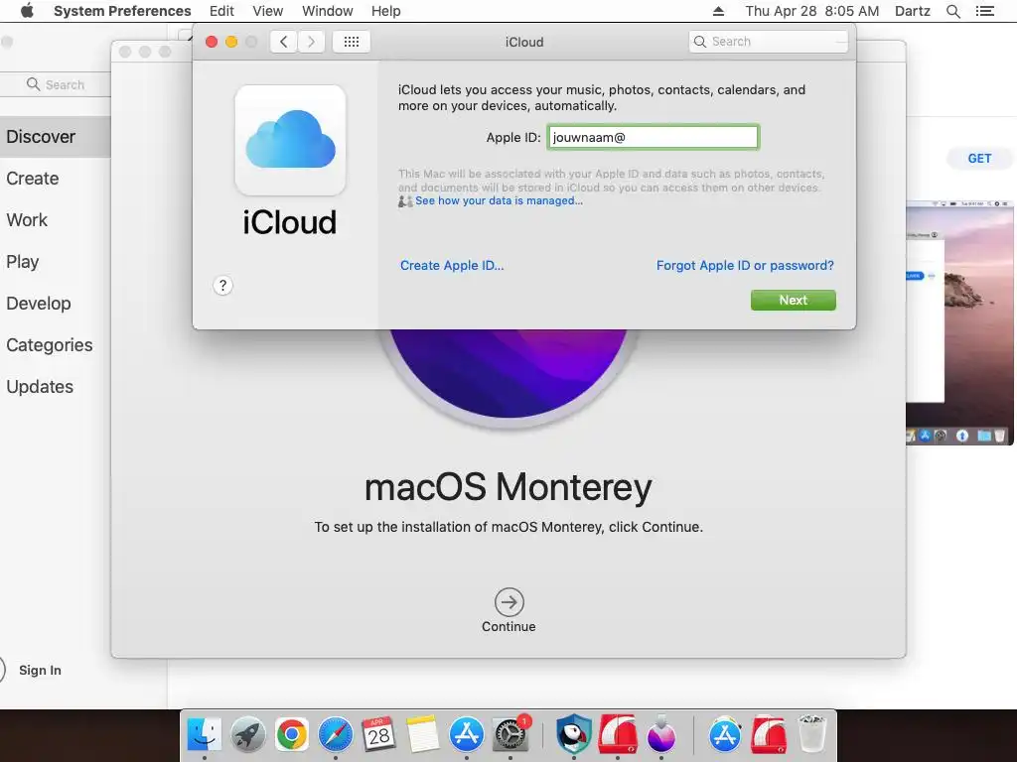The height and width of the screenshot is (762, 1017).
Task: Click the large iCloud cloud icon
Action: pyautogui.click(x=290, y=140)
